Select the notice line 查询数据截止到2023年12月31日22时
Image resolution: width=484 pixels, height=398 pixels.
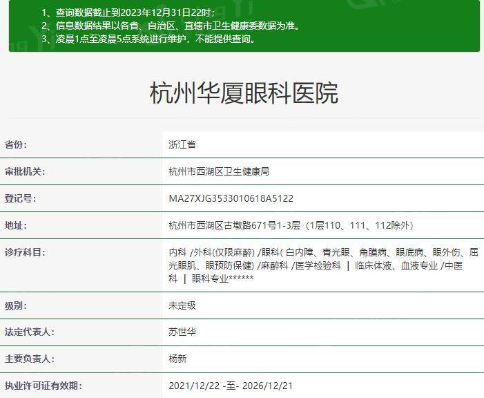pos(128,12)
